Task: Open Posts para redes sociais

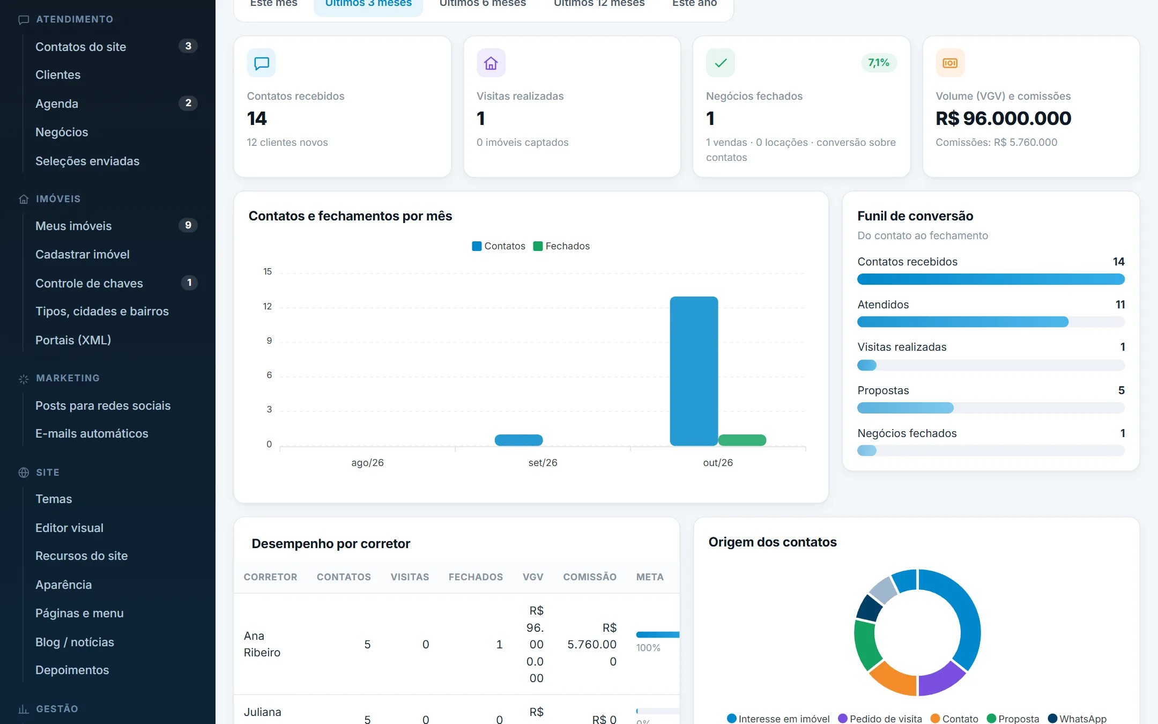Action: pos(103,406)
